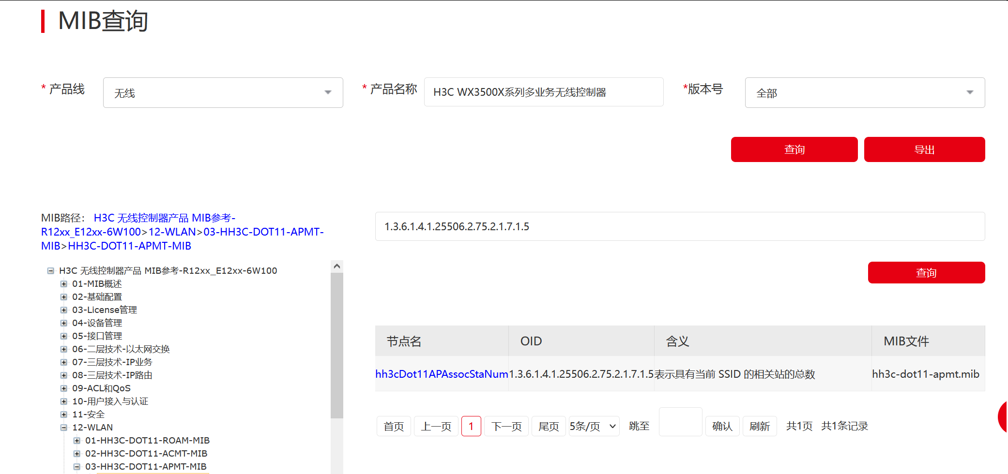Click the 确认 pagination button

(x=722, y=426)
